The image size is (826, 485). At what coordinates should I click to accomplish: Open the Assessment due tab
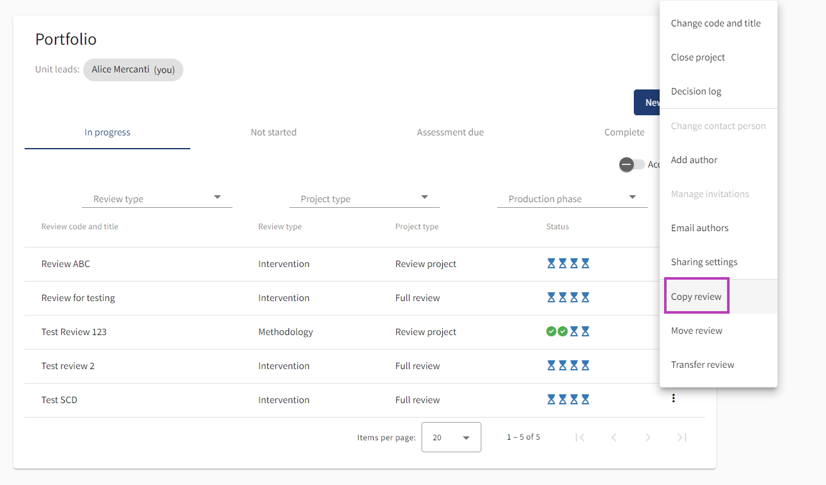450,132
